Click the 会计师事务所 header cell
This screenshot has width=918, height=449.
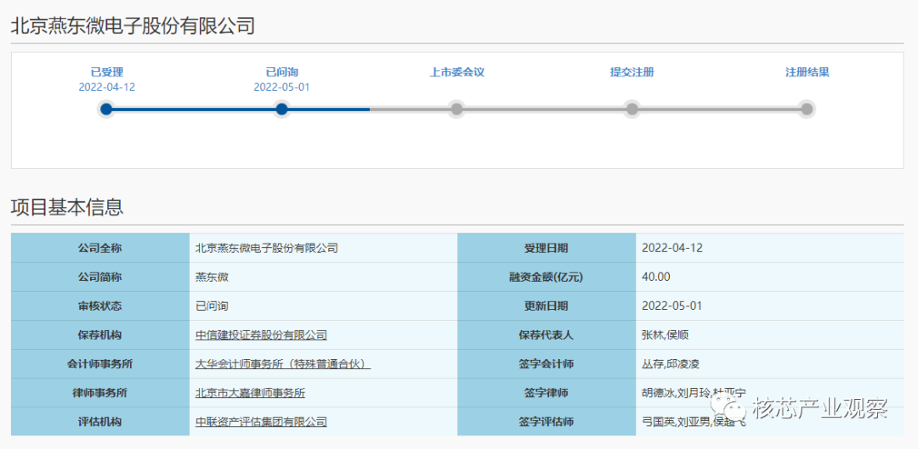pos(100,363)
